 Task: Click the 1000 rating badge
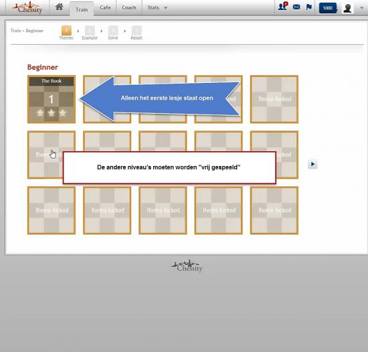point(328,8)
